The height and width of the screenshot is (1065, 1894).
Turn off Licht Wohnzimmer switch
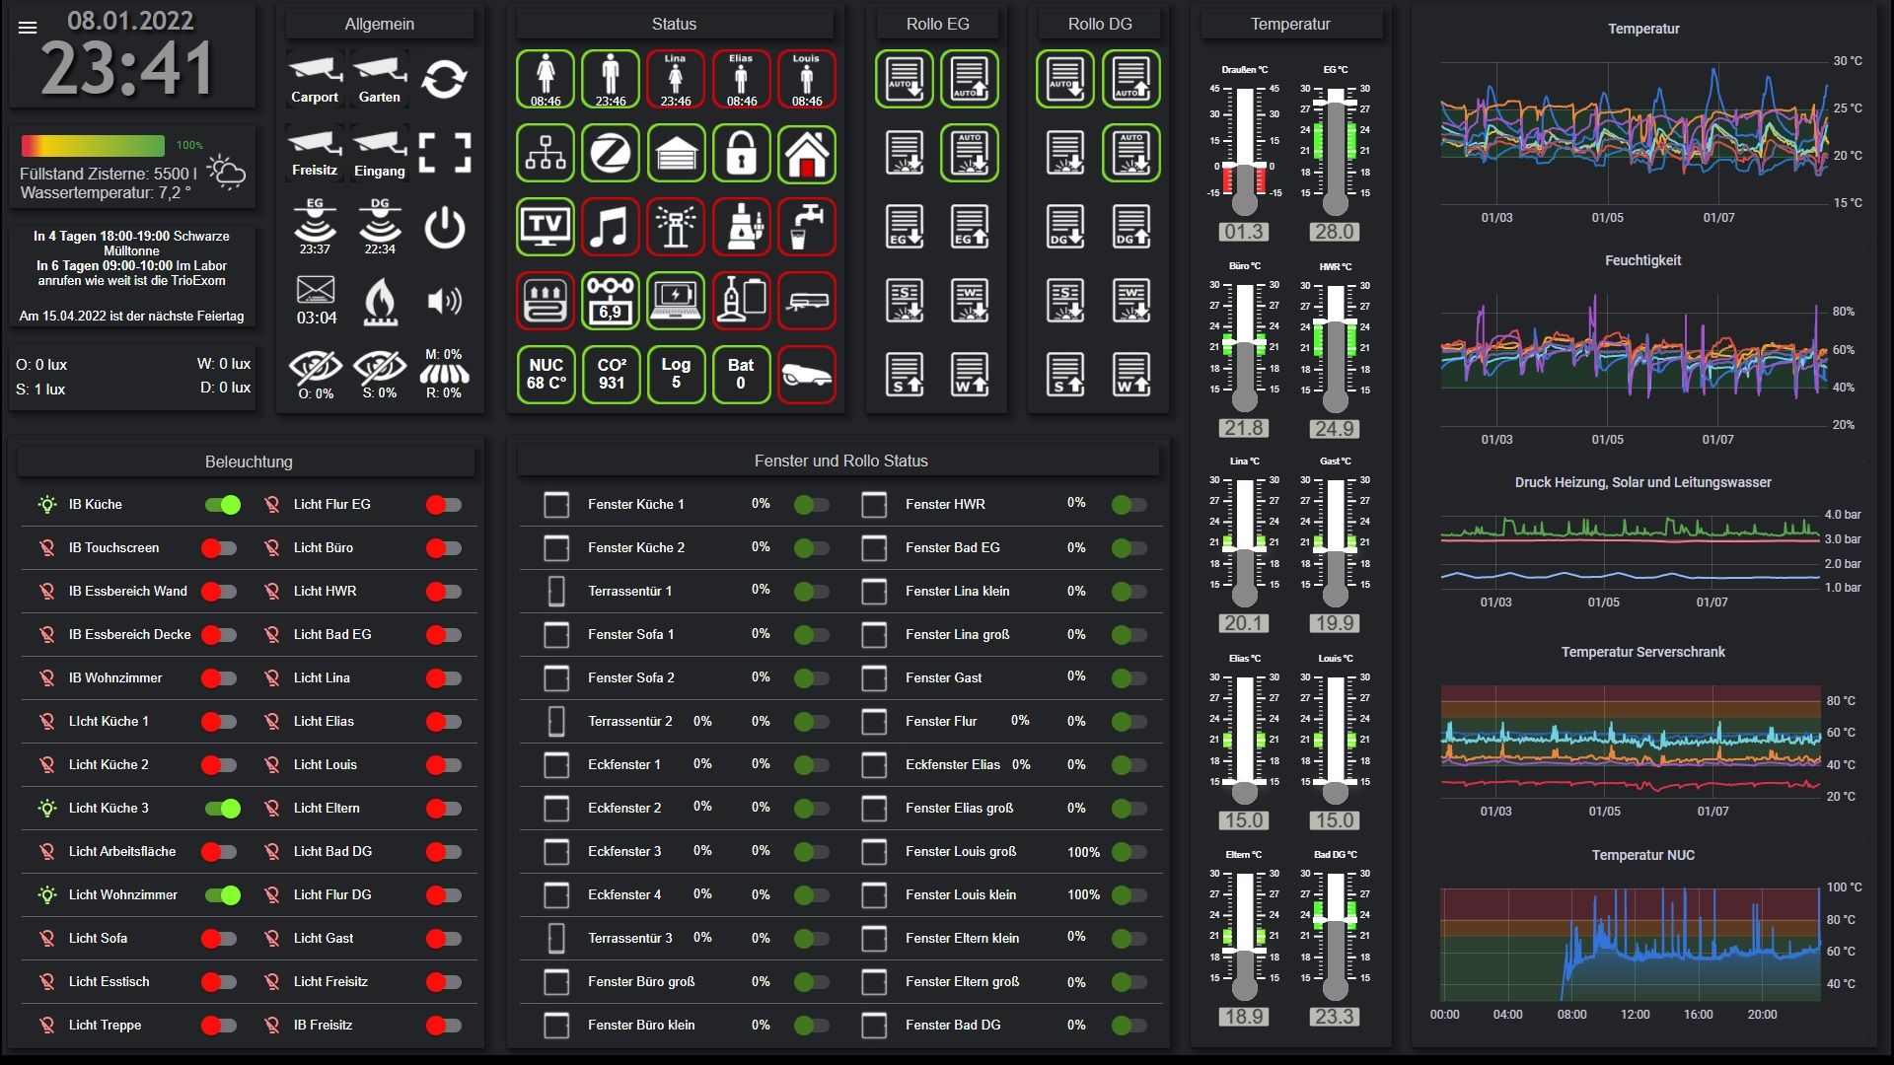223,895
